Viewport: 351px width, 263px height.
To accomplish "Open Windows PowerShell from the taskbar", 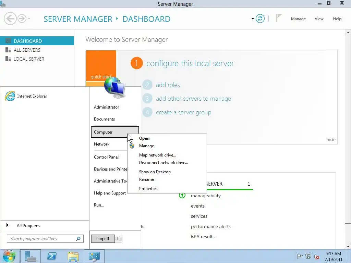I will tap(51, 256).
